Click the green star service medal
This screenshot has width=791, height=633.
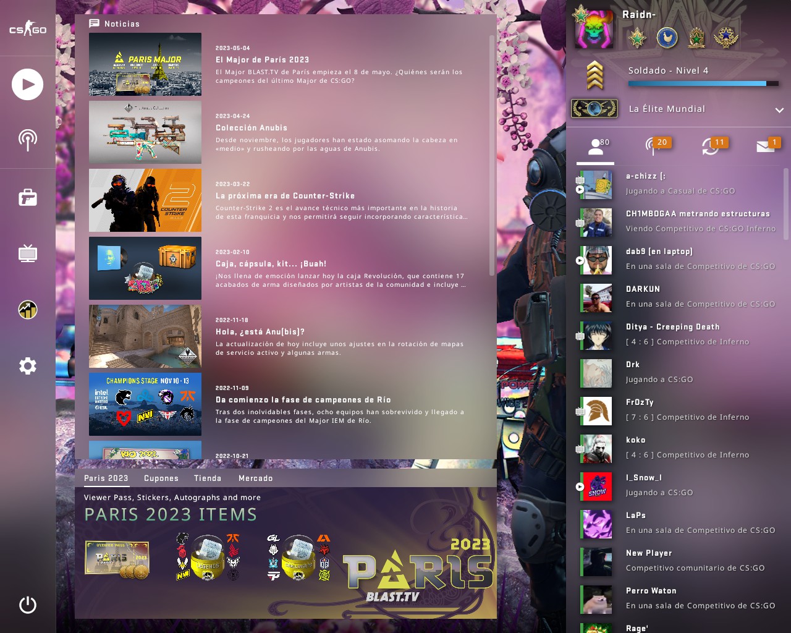pyautogui.click(x=638, y=38)
